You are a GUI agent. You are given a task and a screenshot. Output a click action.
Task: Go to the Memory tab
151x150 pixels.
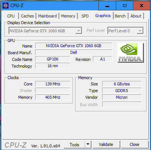pos(68,16)
